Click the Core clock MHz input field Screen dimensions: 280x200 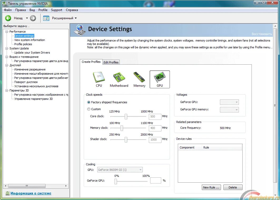(155, 117)
